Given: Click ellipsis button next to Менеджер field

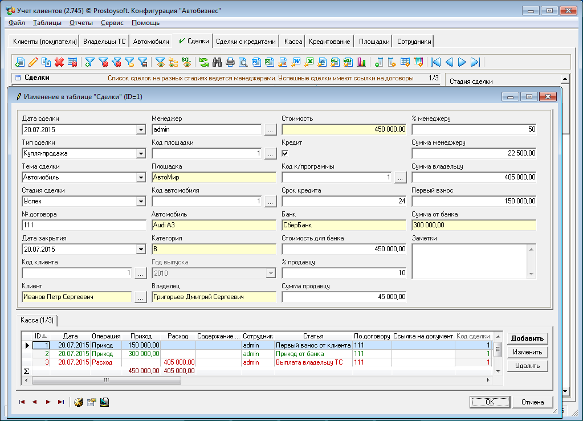Looking at the screenshot, I should pos(270,129).
